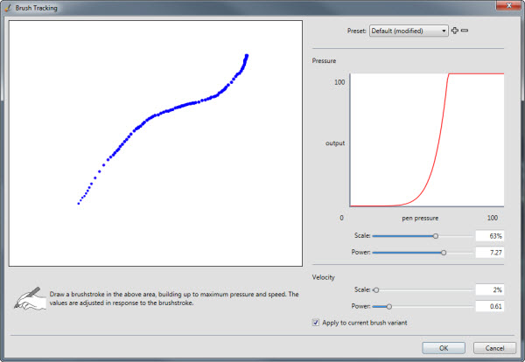Click the Velocity Power 0.61 value field

tap(489, 306)
